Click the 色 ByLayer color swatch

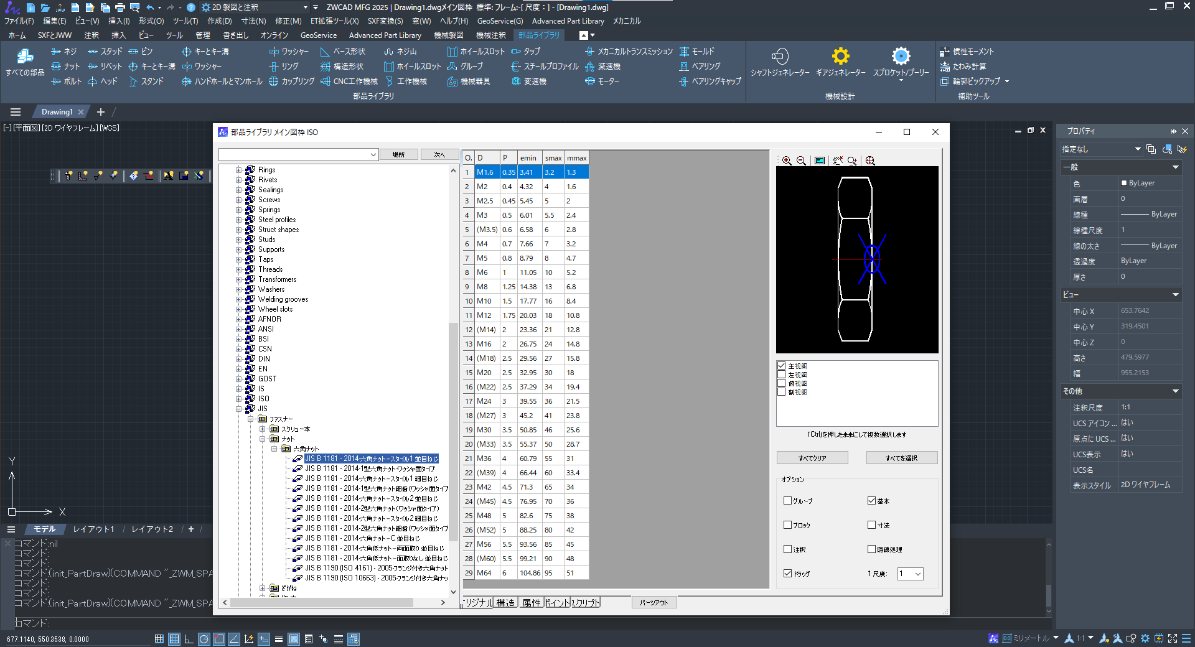(x=1124, y=183)
